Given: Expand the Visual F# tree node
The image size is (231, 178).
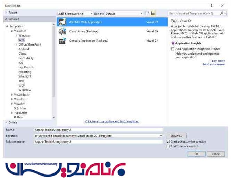Looking at the screenshot, I should pyautogui.click(x=12, y=104).
